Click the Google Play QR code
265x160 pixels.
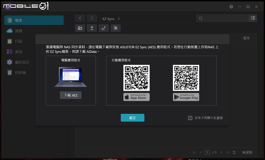tap(186, 78)
